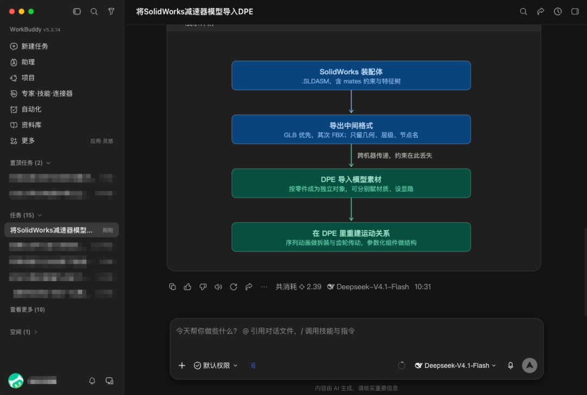Click the DPE 导入模型素材 diagram box
The width and height of the screenshot is (587, 395).
tap(351, 183)
